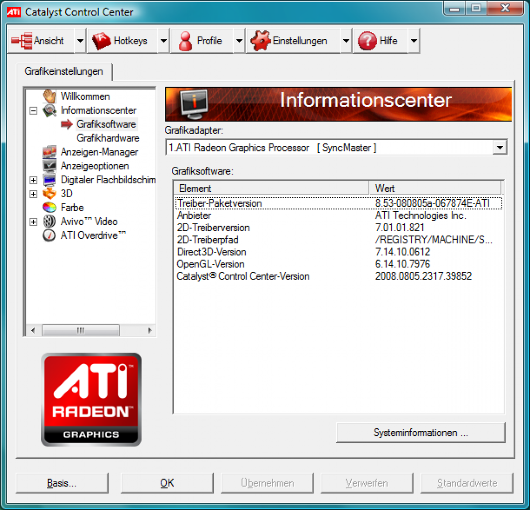Minimize the Catalyst Control Center window
Image resolution: width=530 pixels, height=510 pixels.
(x=454, y=8)
